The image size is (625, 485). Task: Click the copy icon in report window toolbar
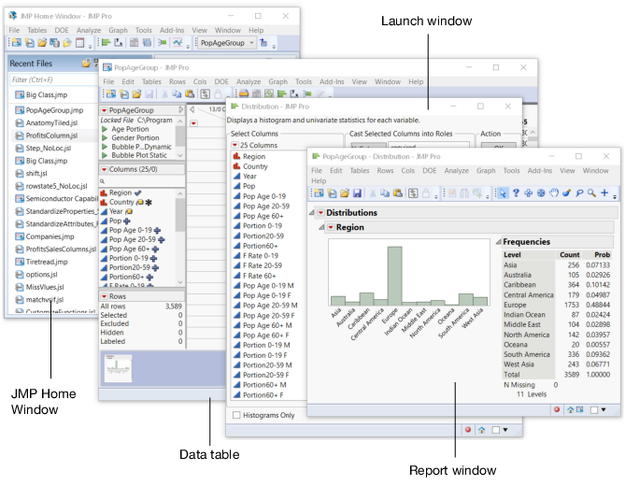[385, 193]
